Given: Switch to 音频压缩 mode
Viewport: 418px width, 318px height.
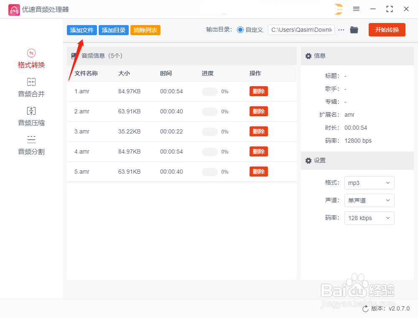Looking at the screenshot, I should click(x=31, y=115).
